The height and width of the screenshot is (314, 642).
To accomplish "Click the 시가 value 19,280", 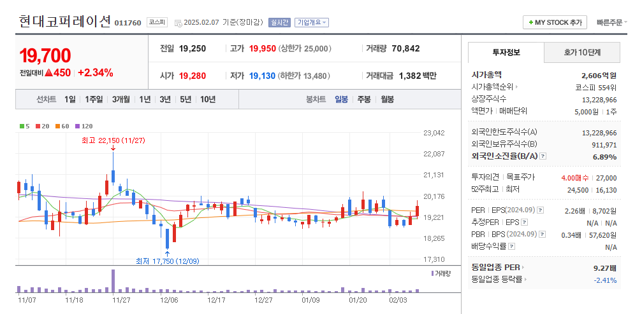I will [193, 76].
